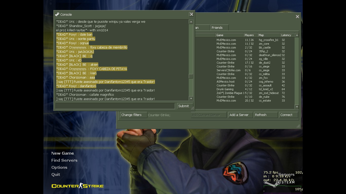This screenshot has height=194, width=346.
Task: Click the Steam icon in the Console title bar
Action: (57, 14)
